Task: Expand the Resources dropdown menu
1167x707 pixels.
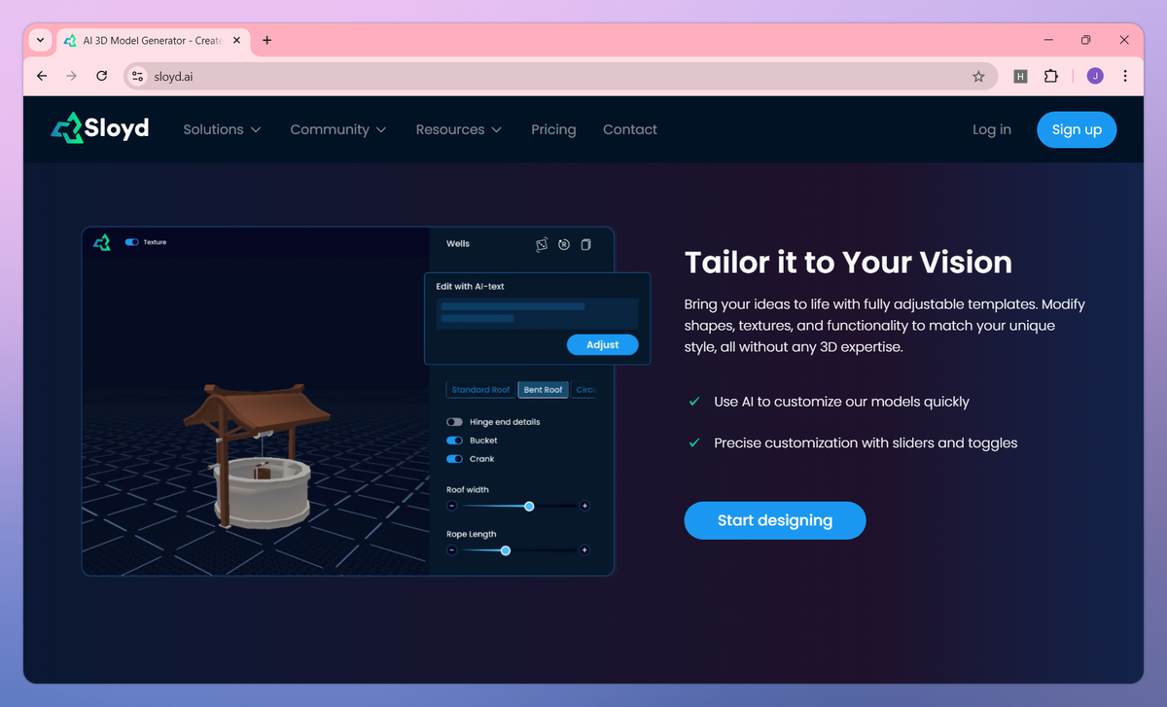Action: point(459,129)
